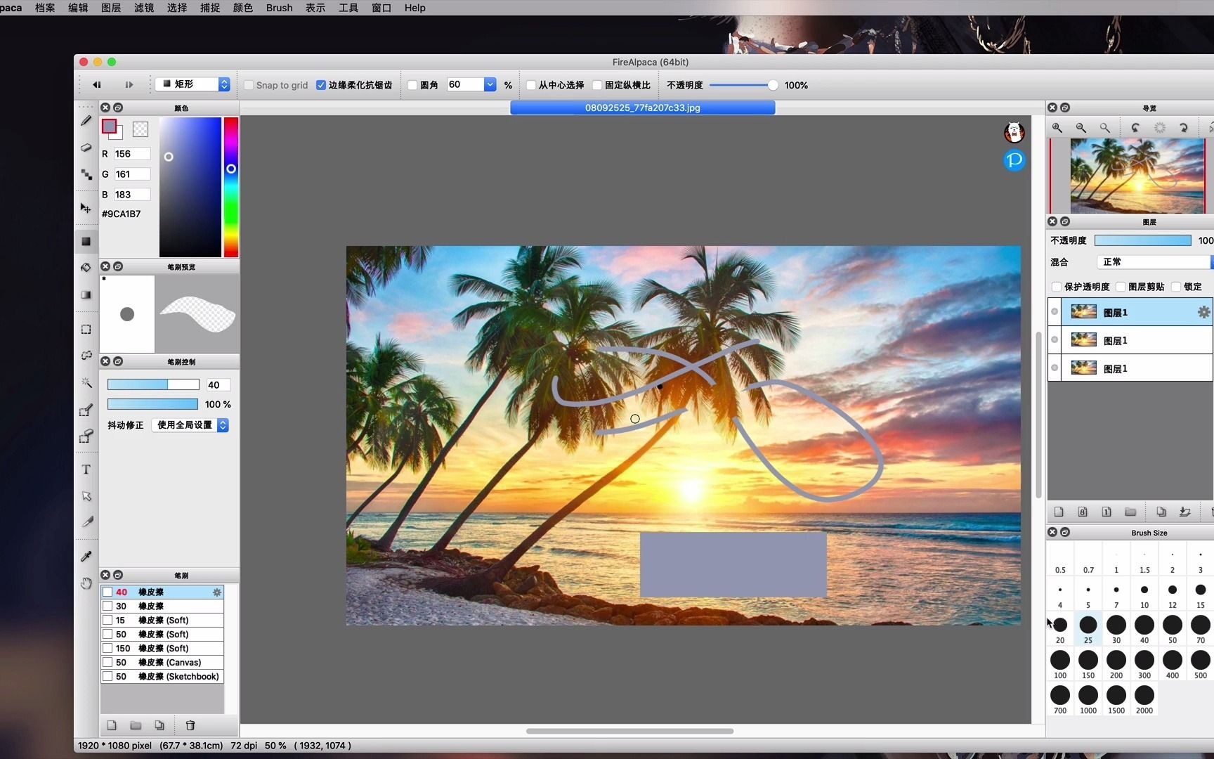Screen dimensions: 1214x759
Task: Select the Eraser tool in the toolbar
Action: [86, 148]
